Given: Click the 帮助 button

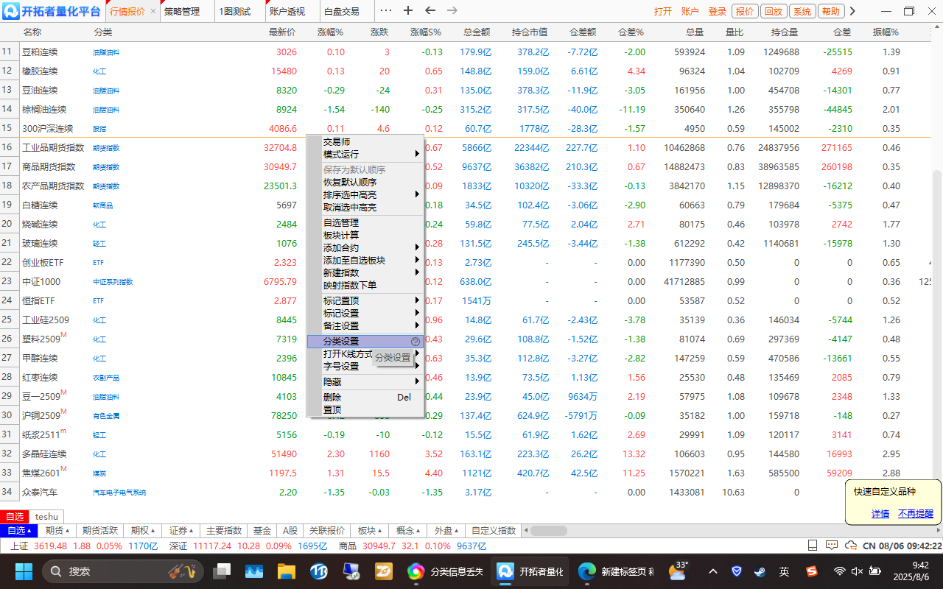Looking at the screenshot, I should [830, 12].
